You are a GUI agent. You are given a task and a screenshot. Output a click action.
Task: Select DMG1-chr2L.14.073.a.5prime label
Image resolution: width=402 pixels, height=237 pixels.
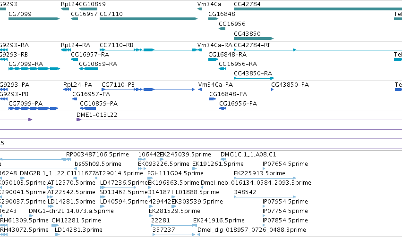71,211
